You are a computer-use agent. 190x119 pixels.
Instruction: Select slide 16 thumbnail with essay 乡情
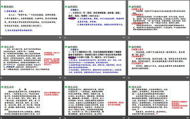pyautogui.click(x=31, y=98)
